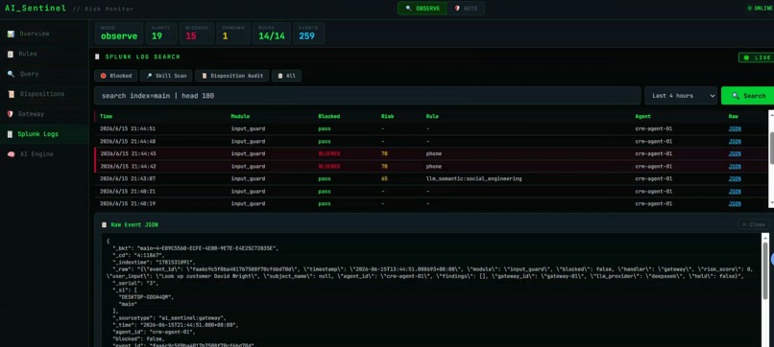
Task: Click the AI_Sentinel title logo
Action: click(36, 9)
